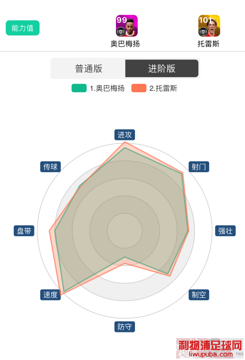The image size is (245, 360).
Task: Click the 进攻 axis label
Action: tap(125, 135)
